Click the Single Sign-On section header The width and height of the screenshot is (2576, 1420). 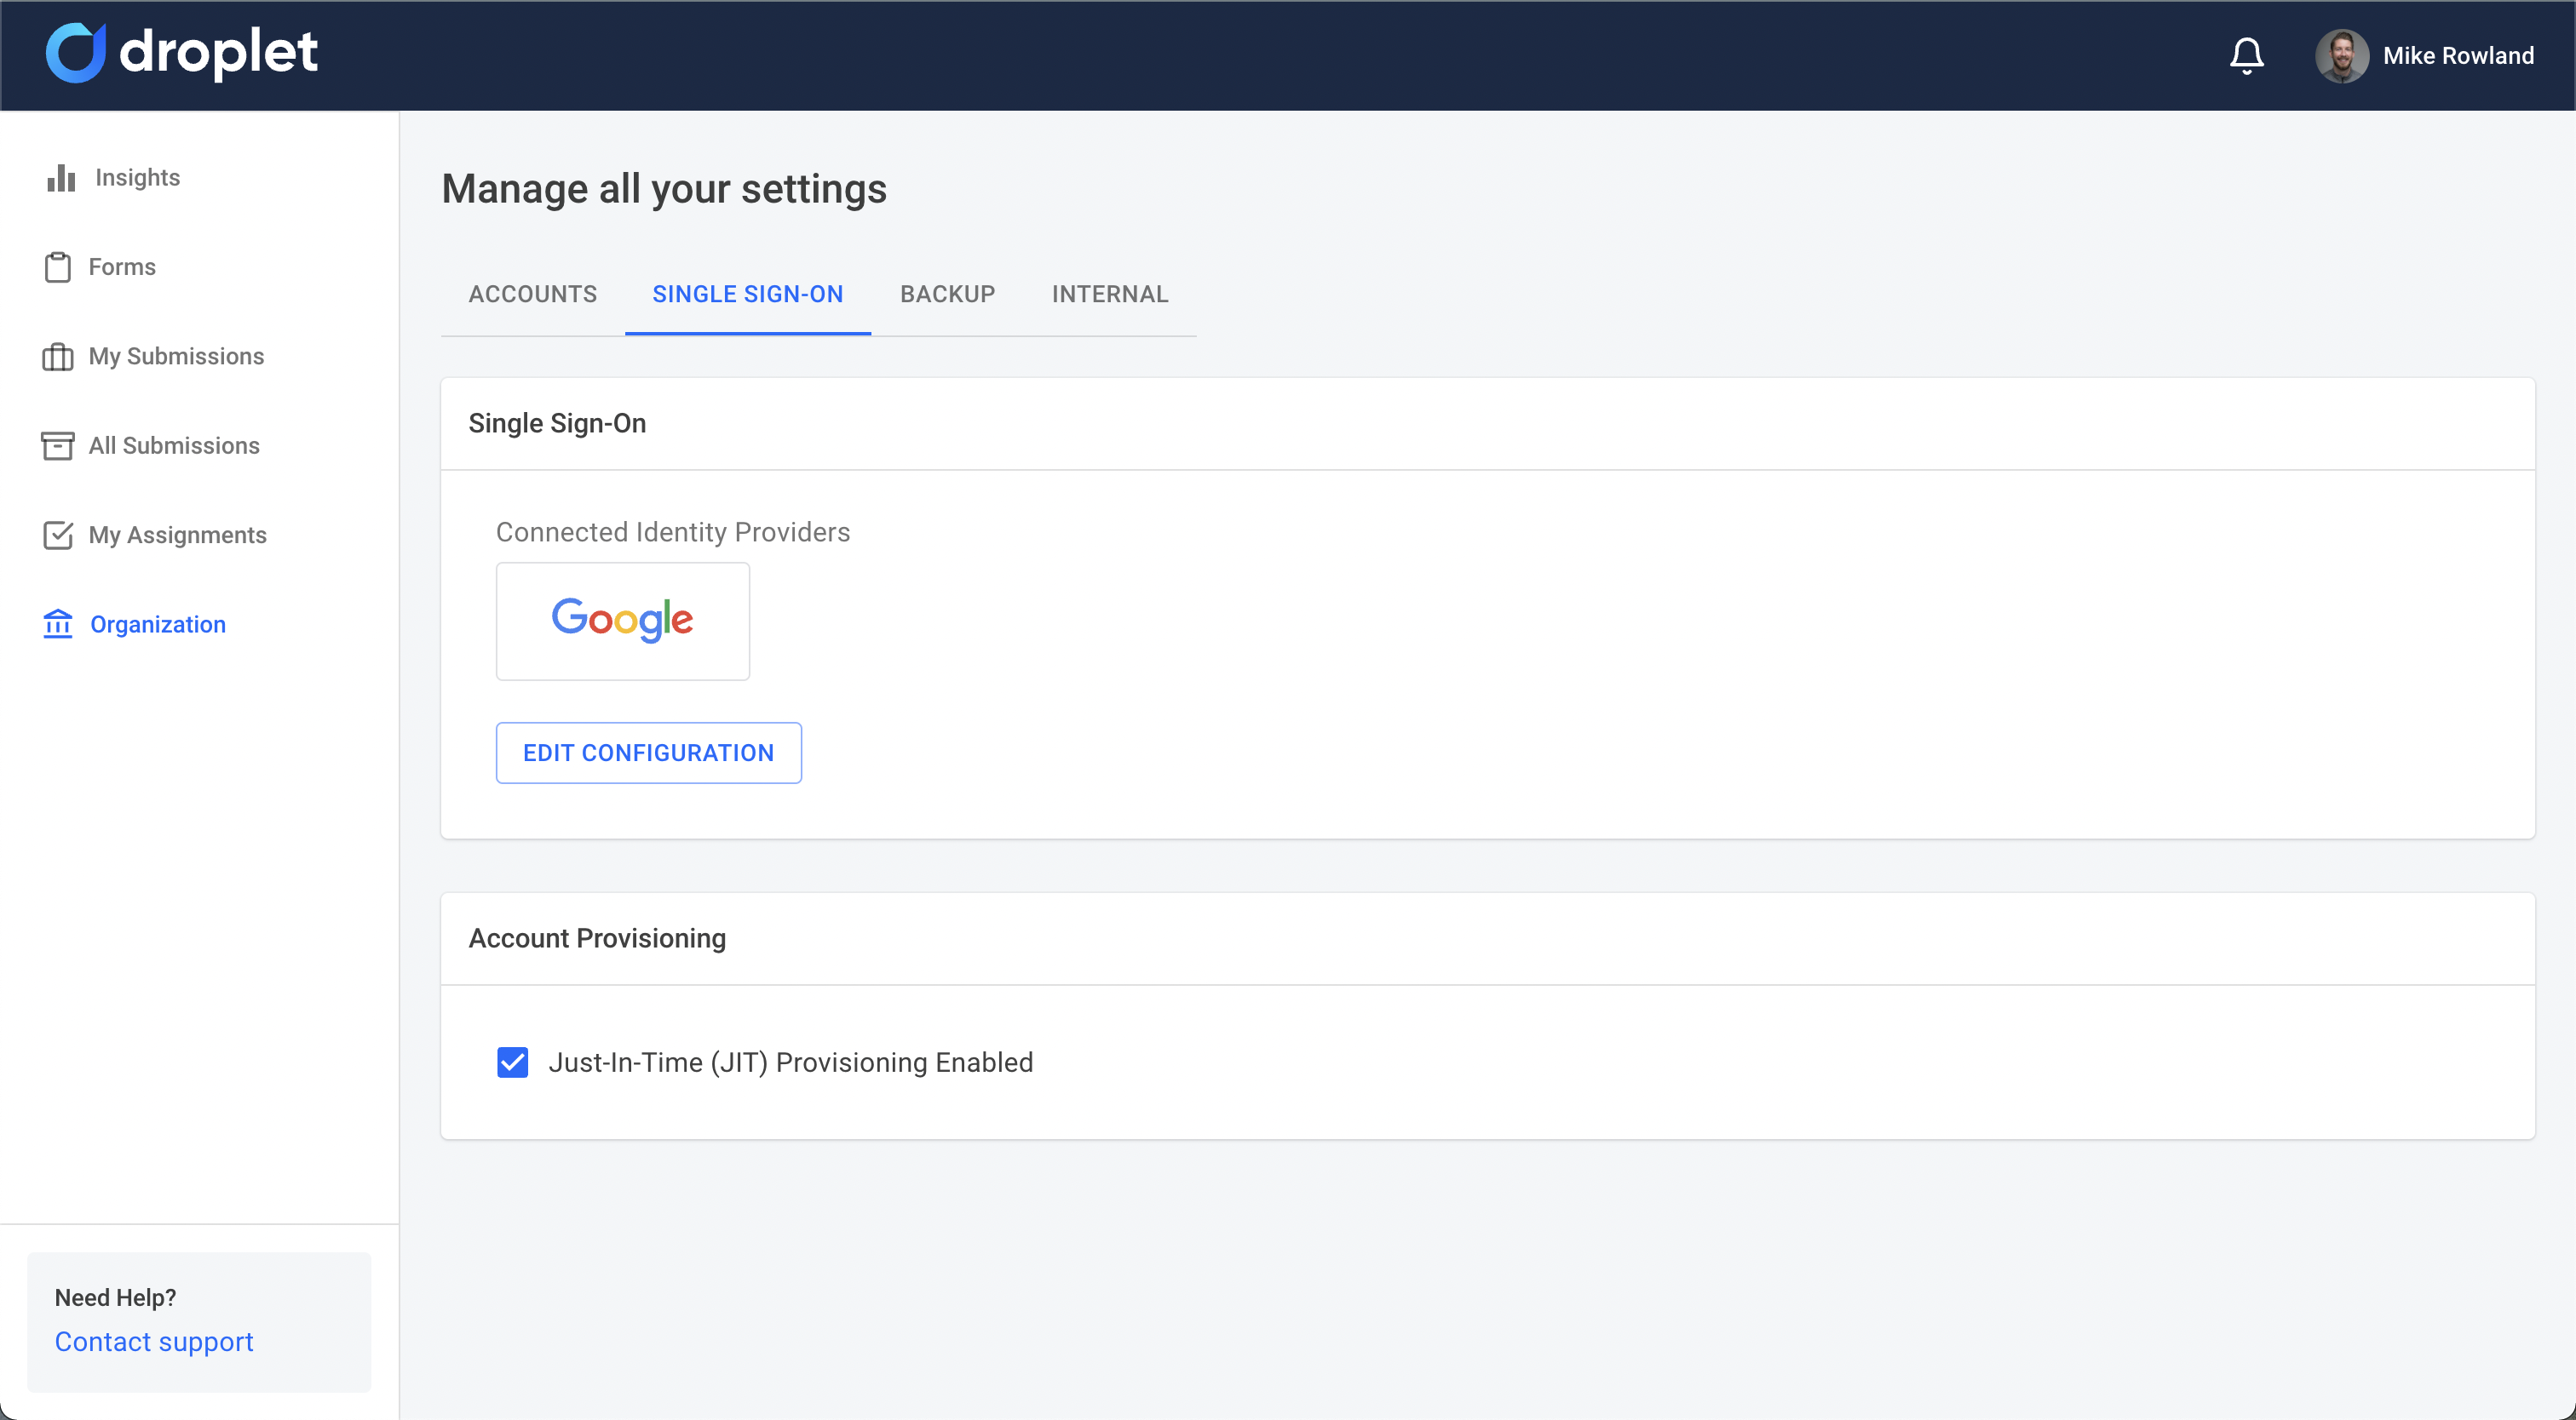click(x=557, y=423)
